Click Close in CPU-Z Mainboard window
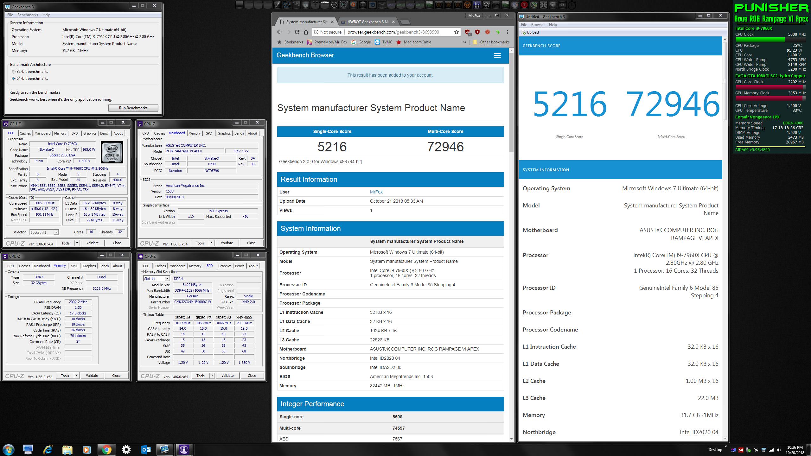The width and height of the screenshot is (811, 456). point(251,243)
